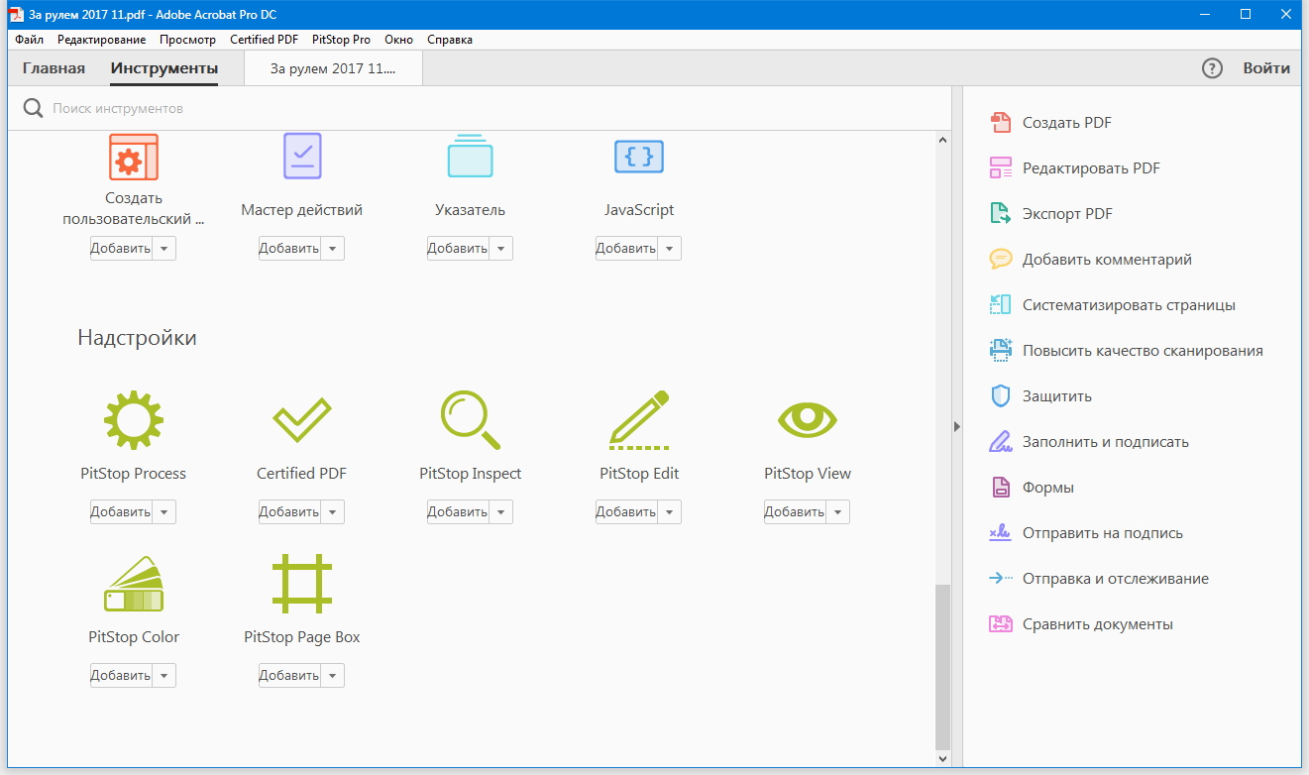Click Добавить under PitStop Page Box
The width and height of the screenshot is (1309, 775).
point(289,676)
